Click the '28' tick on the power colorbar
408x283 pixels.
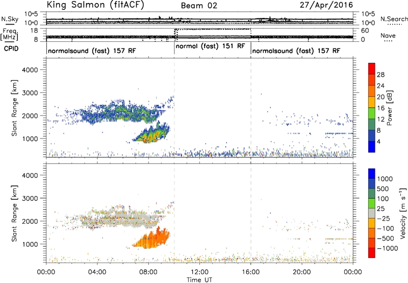[380, 75]
